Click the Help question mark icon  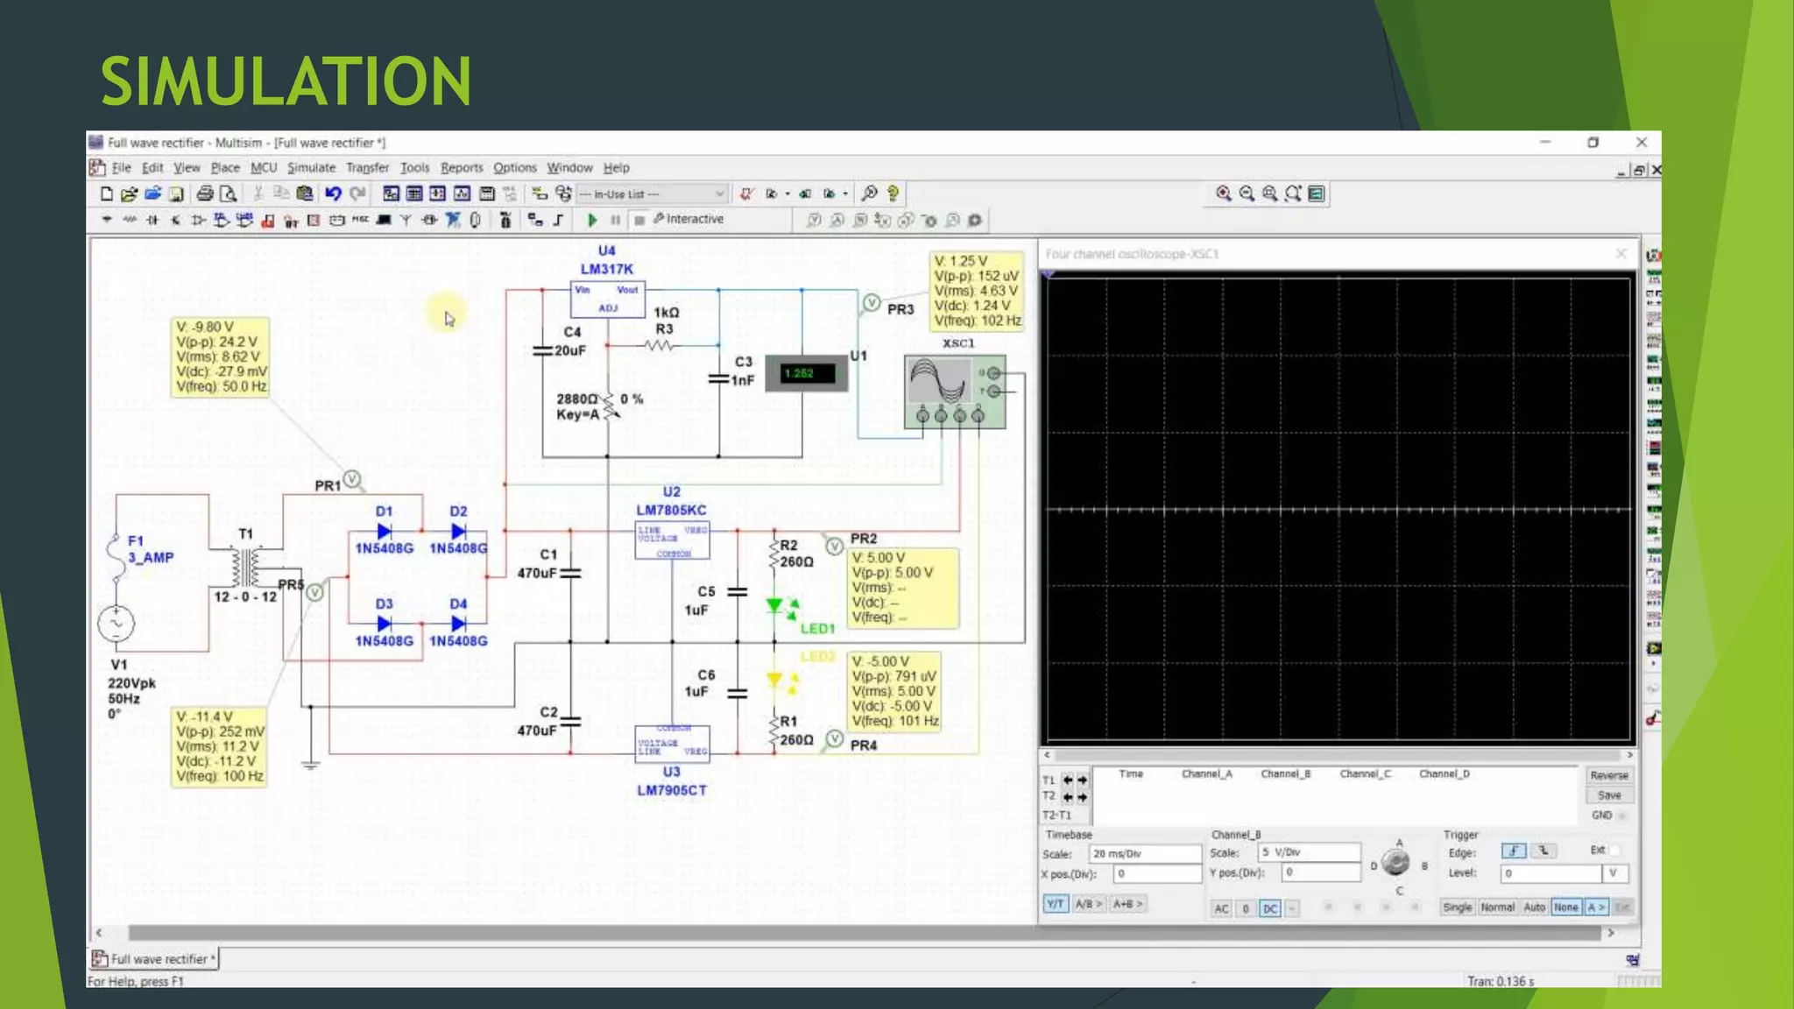click(893, 194)
